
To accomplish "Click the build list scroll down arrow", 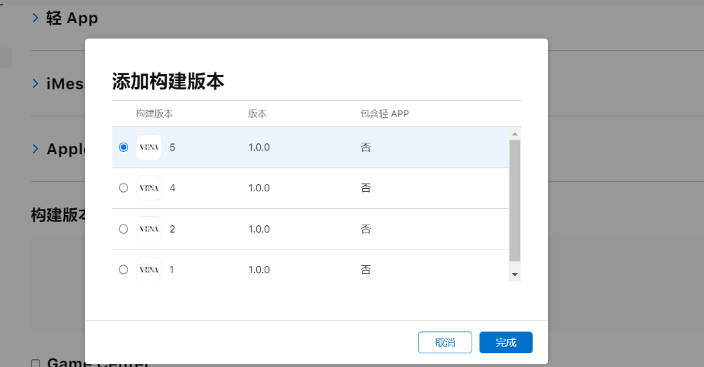I will 515,274.
